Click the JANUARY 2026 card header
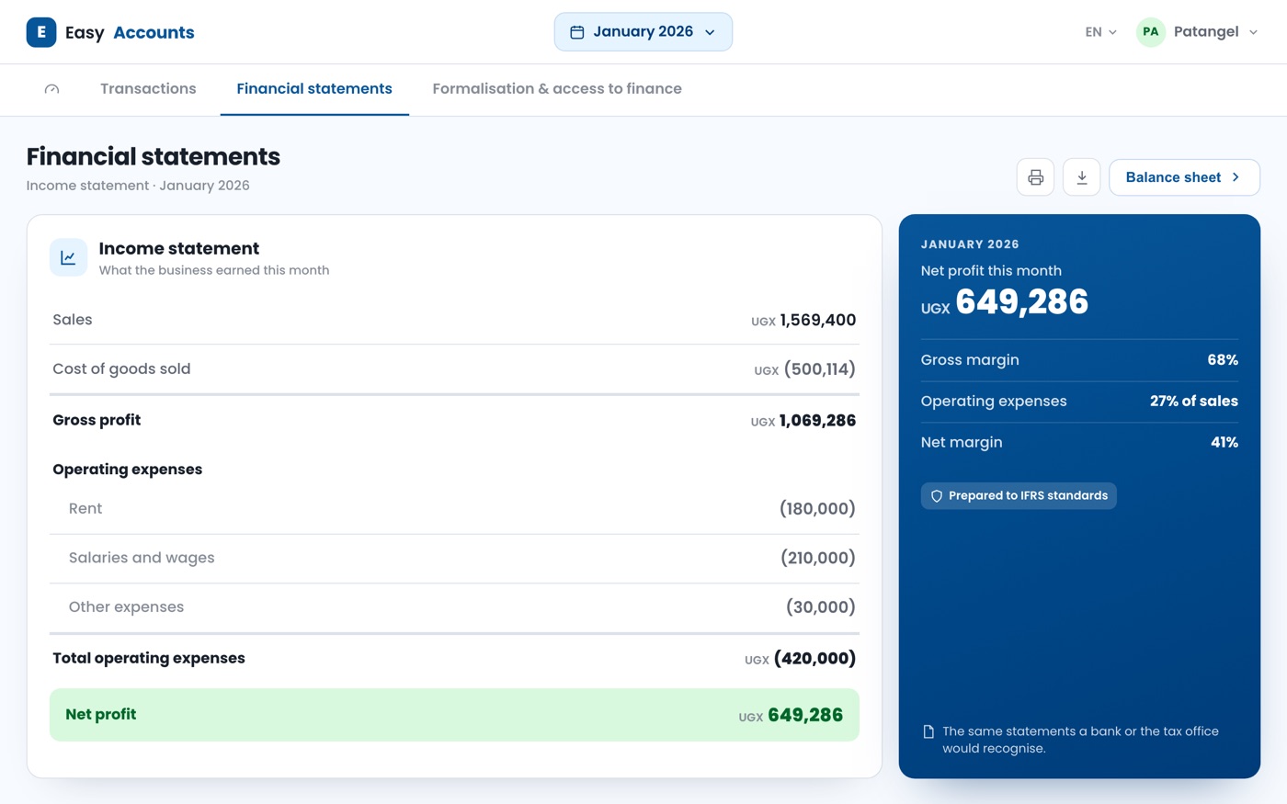Viewport: 1287px width, 804px height. (x=970, y=244)
